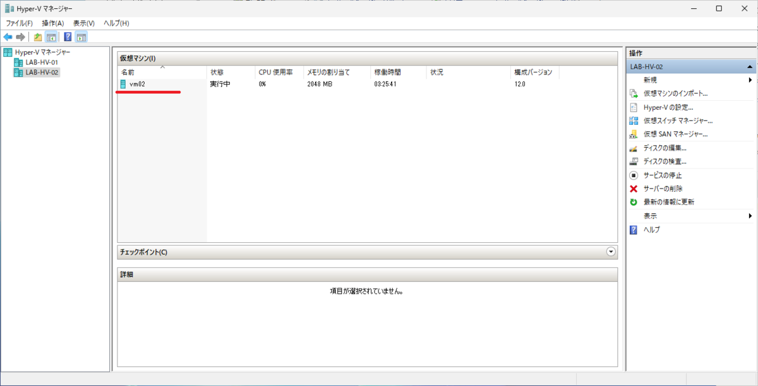Click the vm02 virtual machine icon
Image resolution: width=758 pixels, height=386 pixels.
[123, 84]
